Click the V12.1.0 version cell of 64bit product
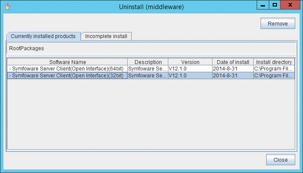This screenshot has height=173, width=303. [190, 69]
